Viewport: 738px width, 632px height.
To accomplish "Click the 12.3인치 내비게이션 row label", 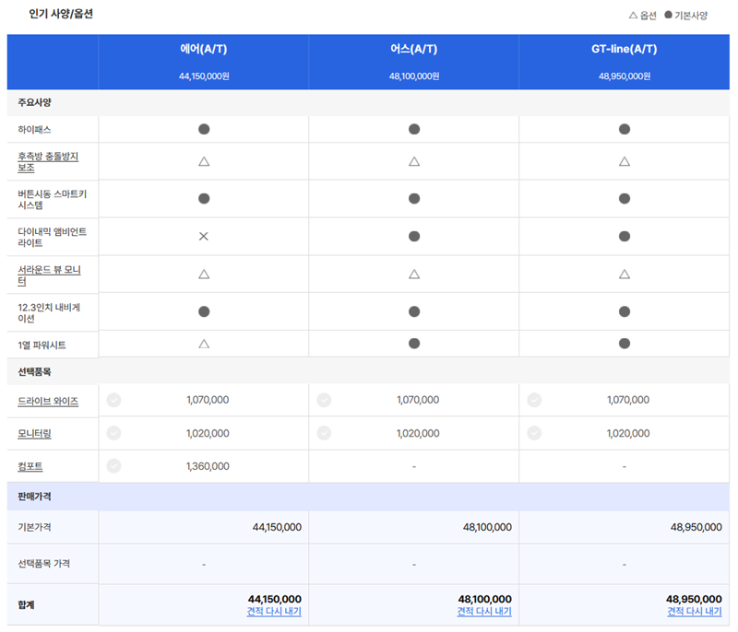I will (49, 313).
